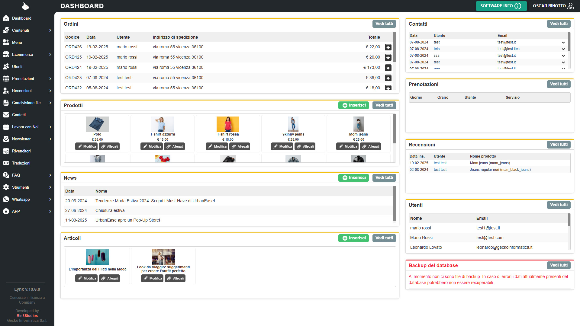Open the user profile icon for Oscar Binotto

pos(570,6)
